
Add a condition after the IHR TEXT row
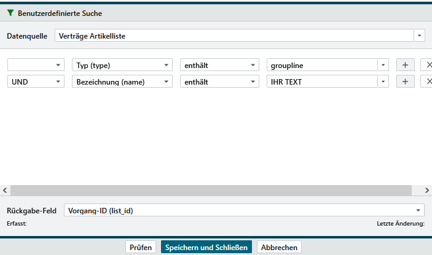405,82
